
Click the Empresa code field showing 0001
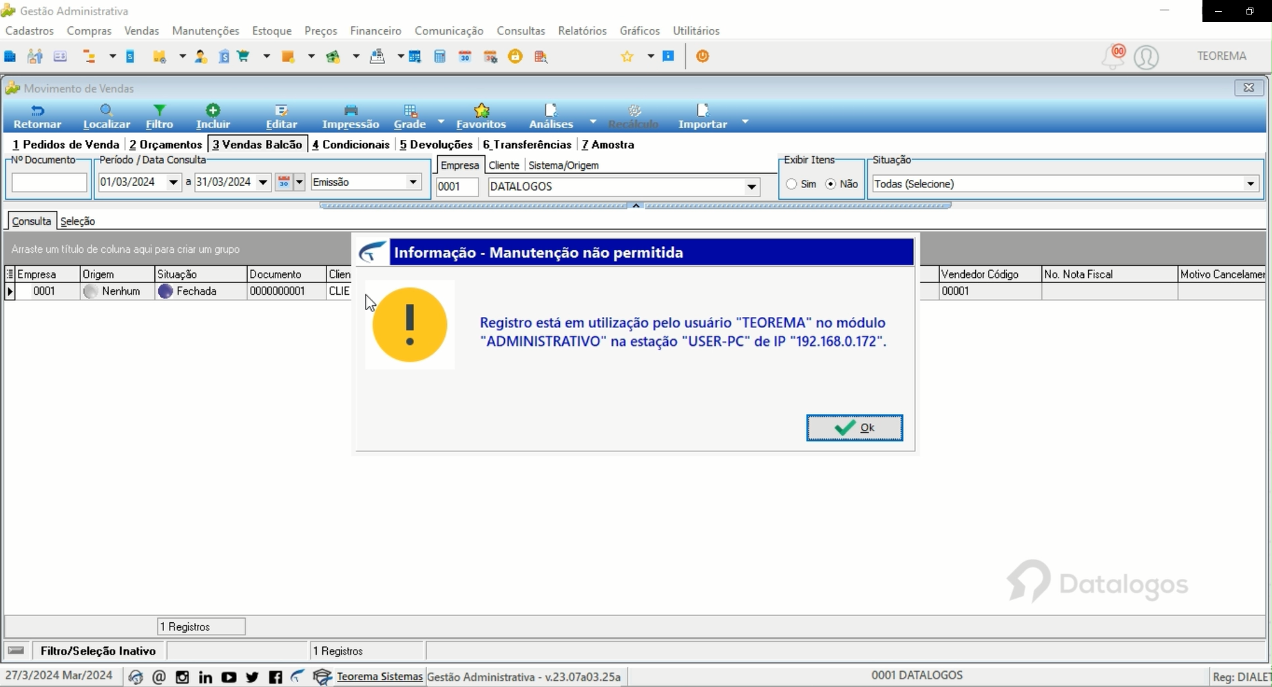point(457,187)
